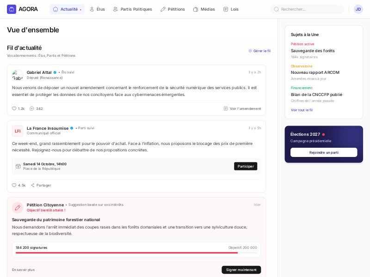Click the petition signatures progress bar
Viewport: 370px width, 277px height.
[136, 253]
